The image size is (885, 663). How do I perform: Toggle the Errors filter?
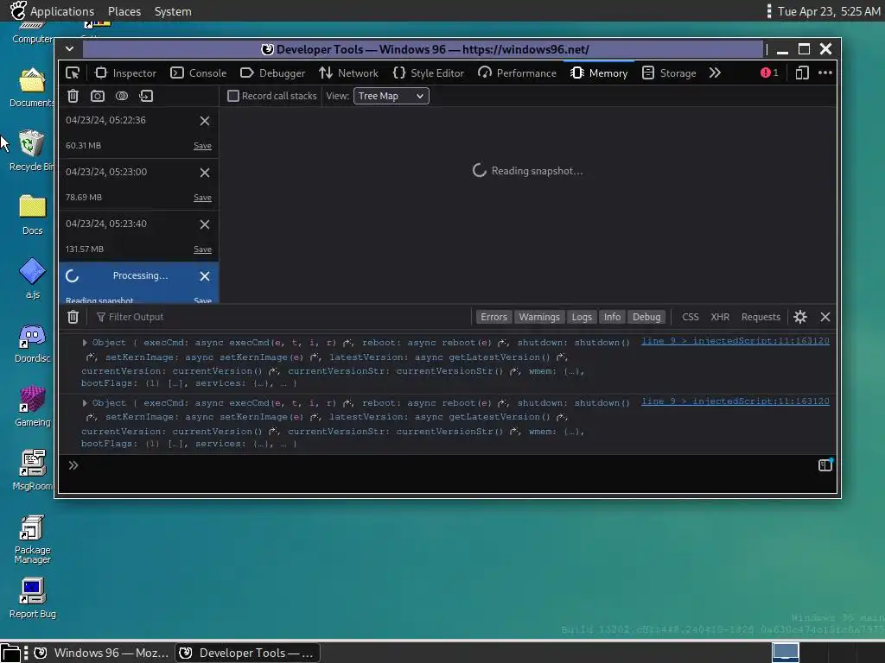click(493, 317)
